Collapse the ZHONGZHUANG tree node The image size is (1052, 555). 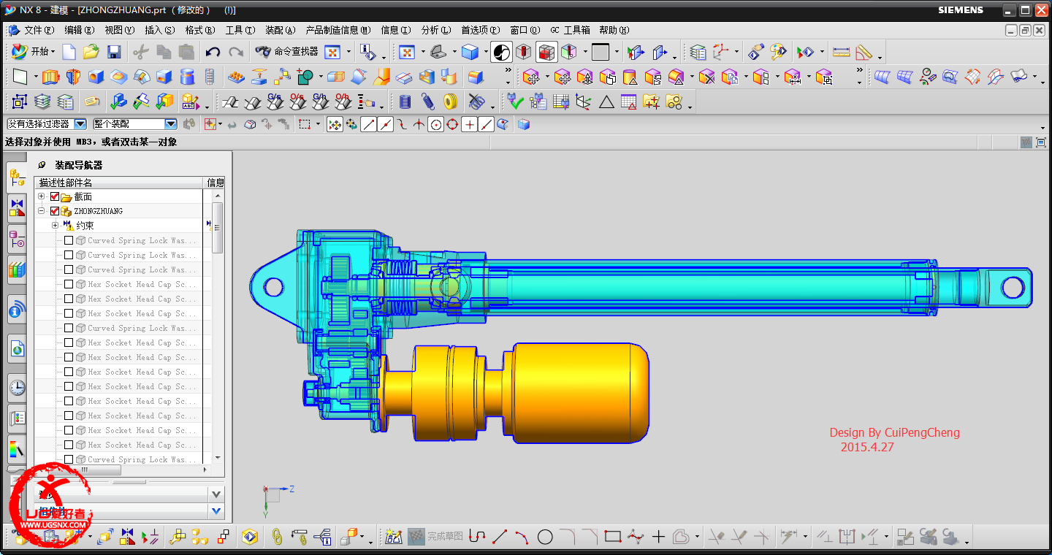pos(42,211)
